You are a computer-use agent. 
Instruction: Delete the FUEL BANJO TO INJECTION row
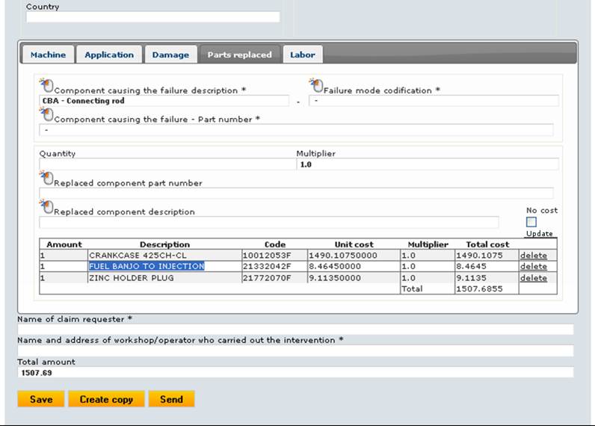pyautogui.click(x=534, y=266)
